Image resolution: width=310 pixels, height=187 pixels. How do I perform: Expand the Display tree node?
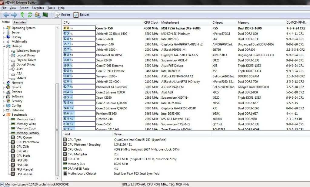click(x=4, y=37)
